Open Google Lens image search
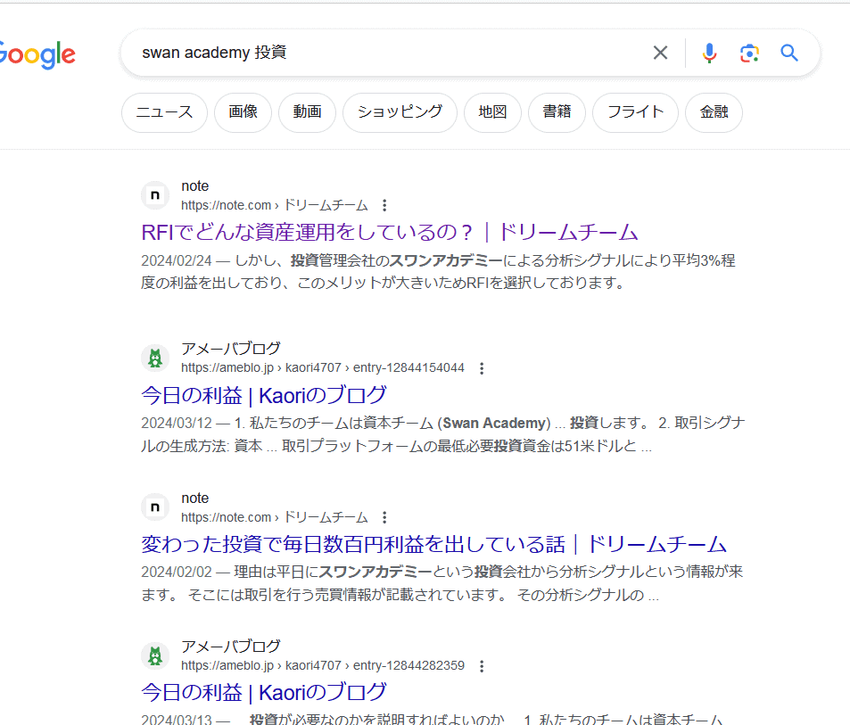The height and width of the screenshot is (725, 850). [x=749, y=53]
